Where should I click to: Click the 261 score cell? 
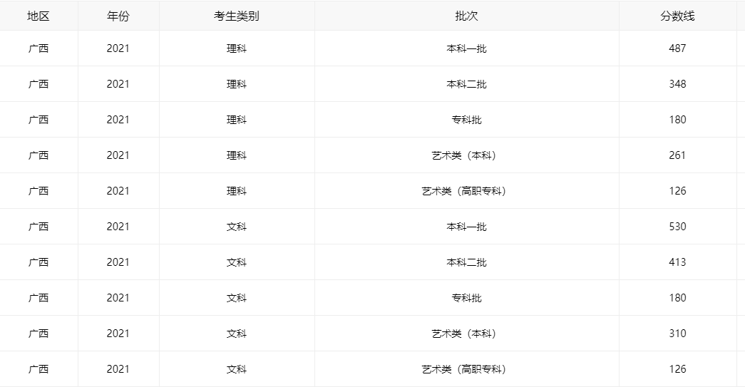(x=677, y=155)
